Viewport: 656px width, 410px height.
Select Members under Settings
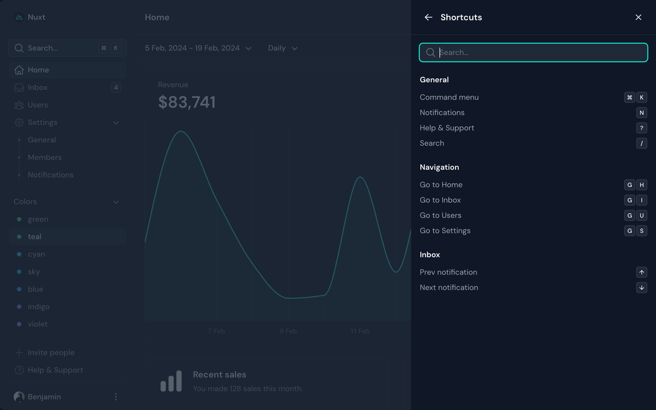[x=44, y=157]
